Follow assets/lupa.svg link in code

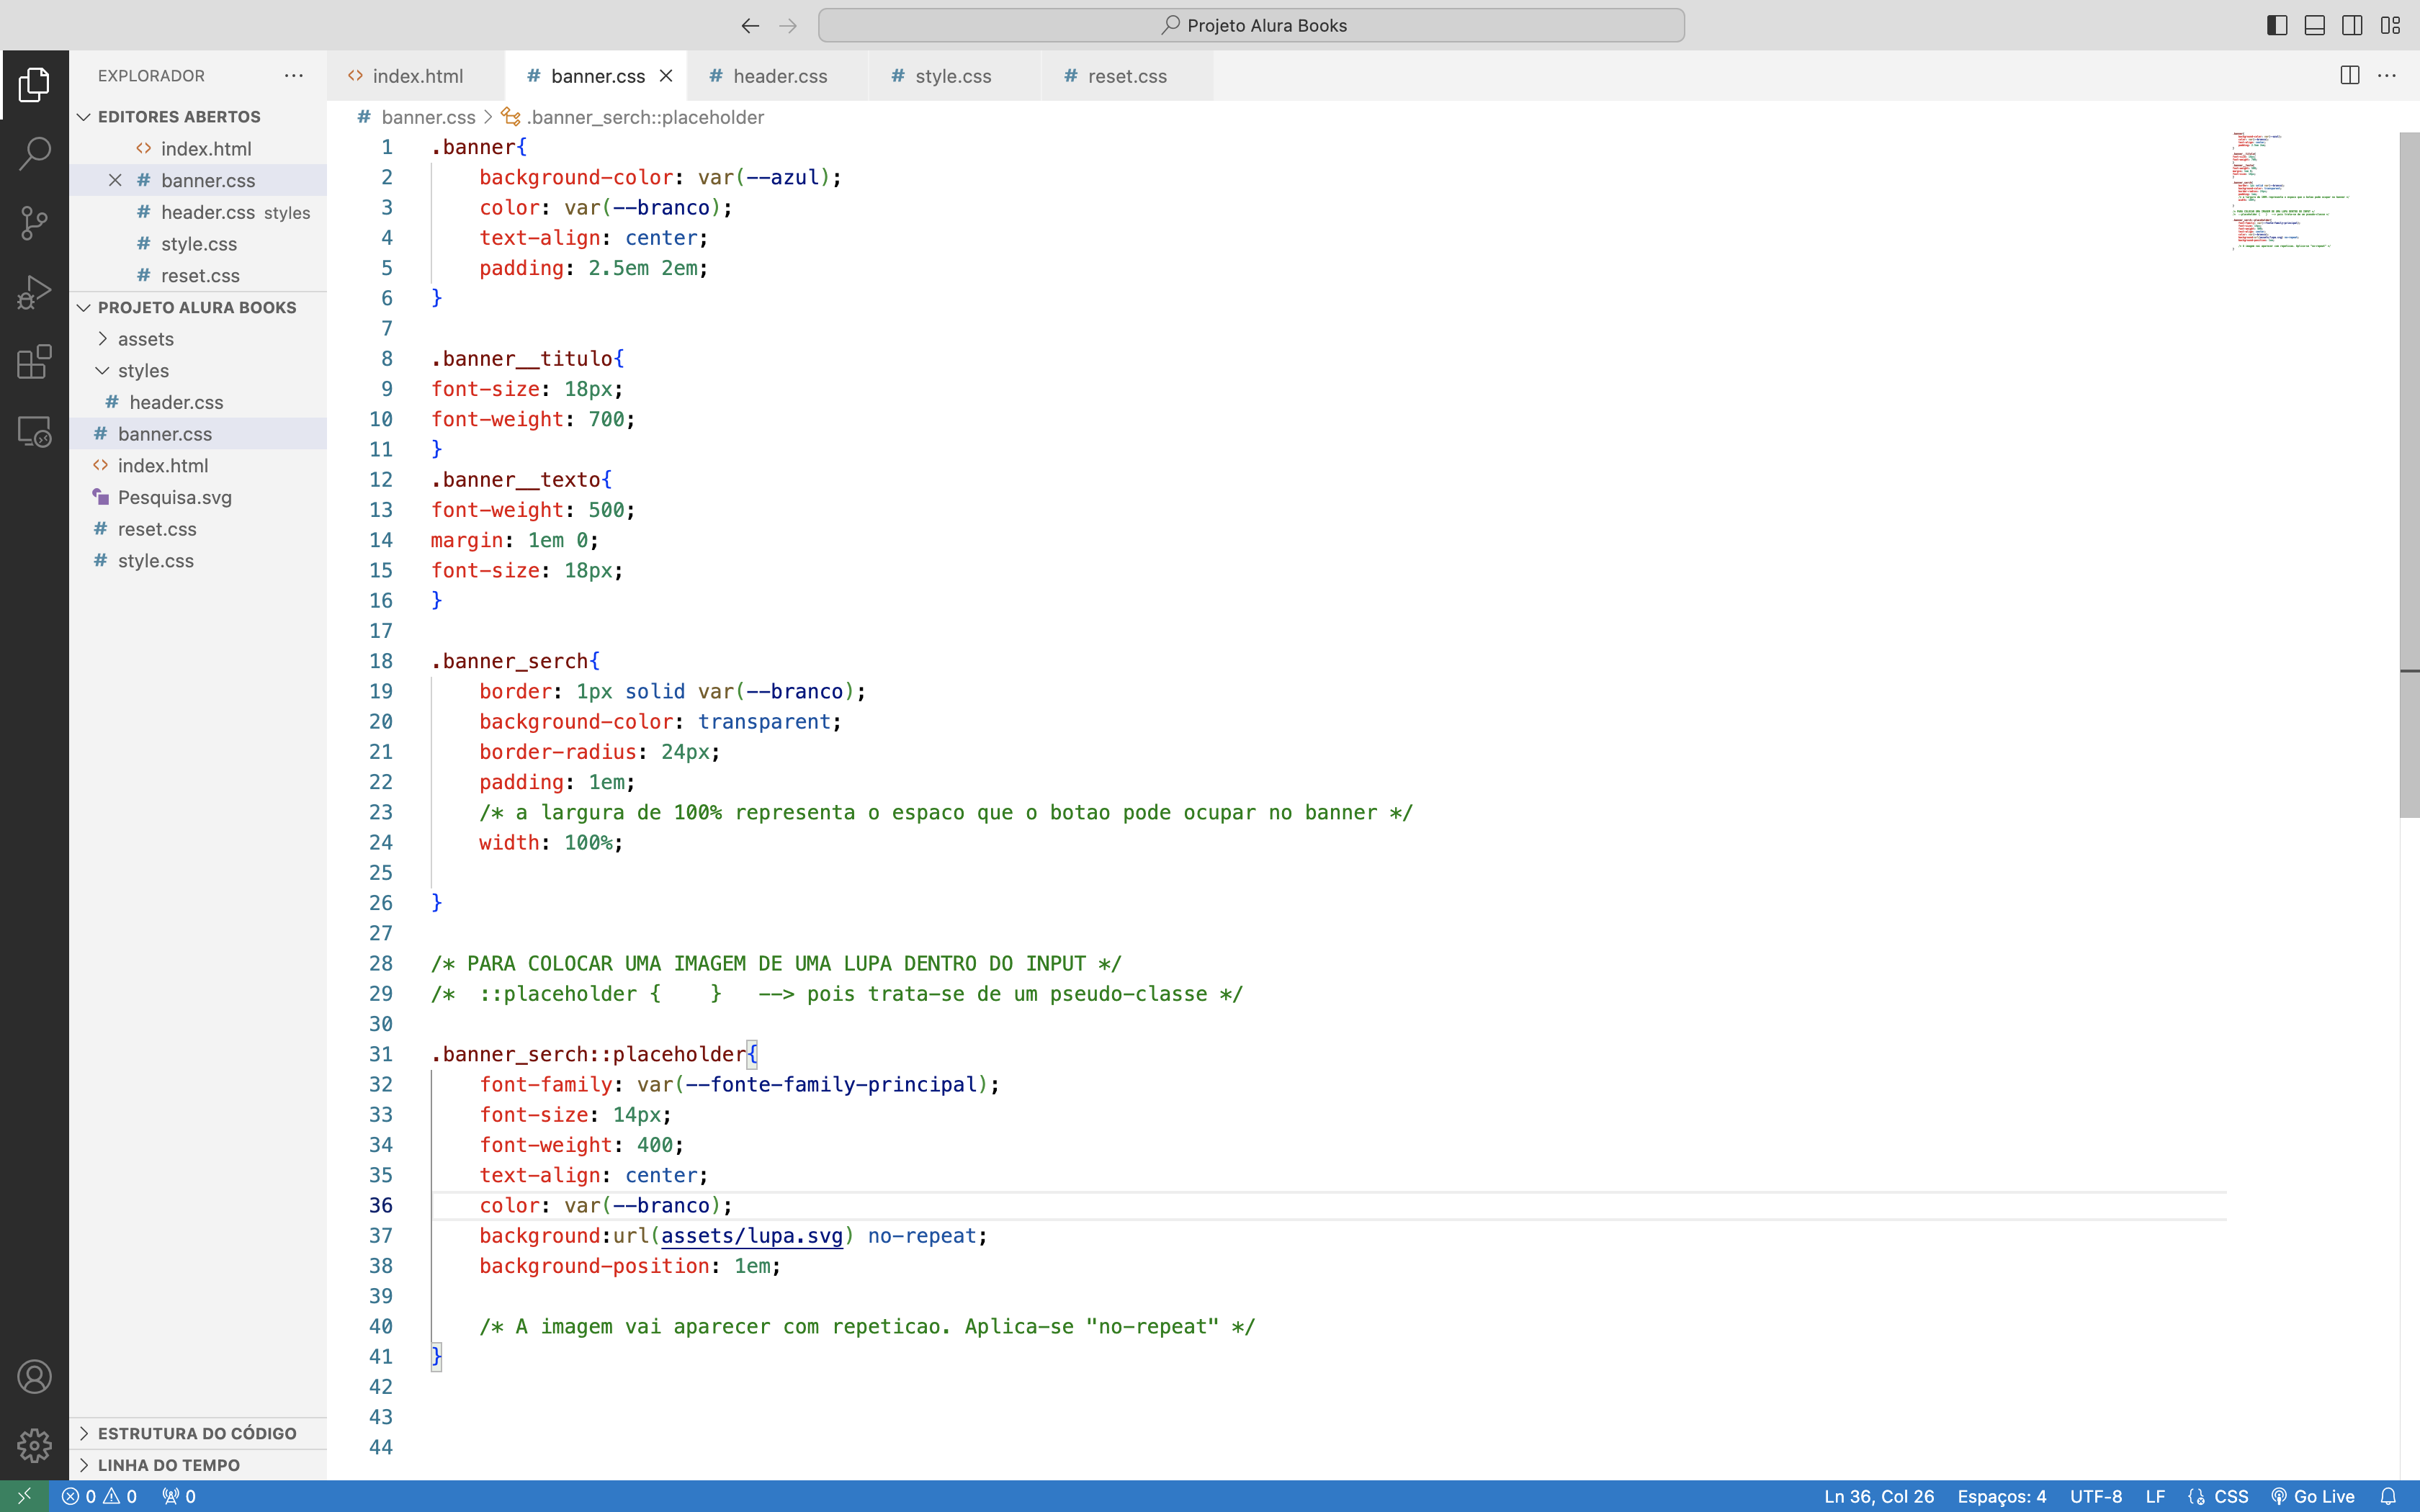click(x=751, y=1236)
